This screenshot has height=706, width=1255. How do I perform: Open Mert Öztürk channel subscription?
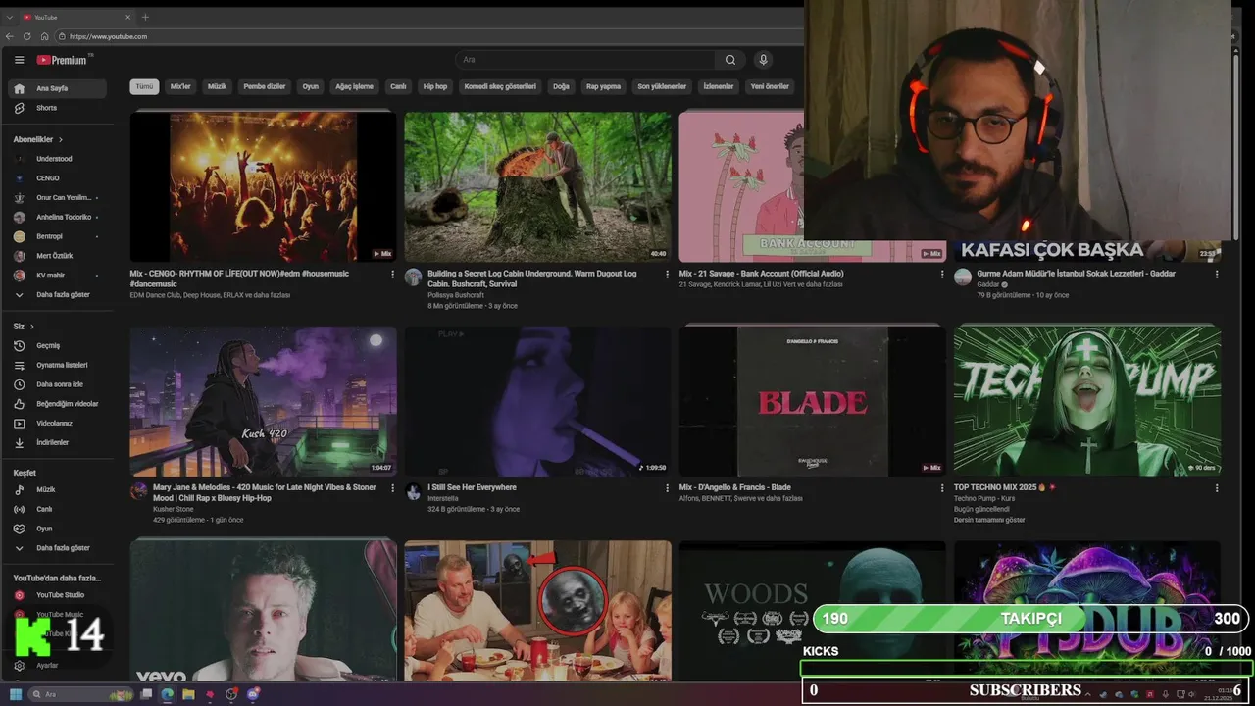pos(57,256)
